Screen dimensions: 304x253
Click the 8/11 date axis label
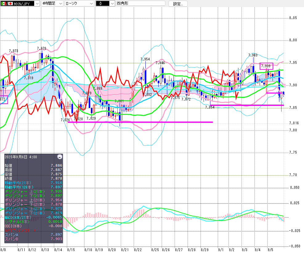21,250
